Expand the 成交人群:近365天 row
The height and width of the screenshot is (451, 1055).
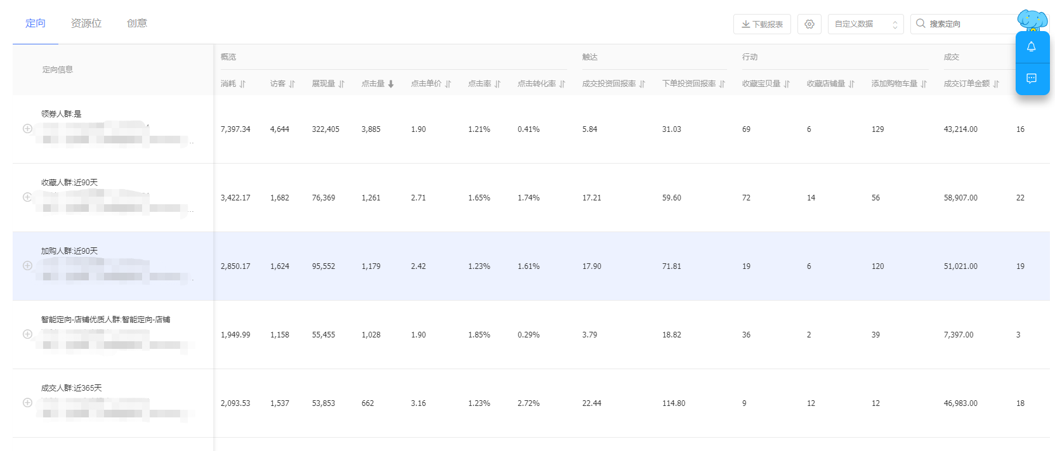tap(27, 403)
